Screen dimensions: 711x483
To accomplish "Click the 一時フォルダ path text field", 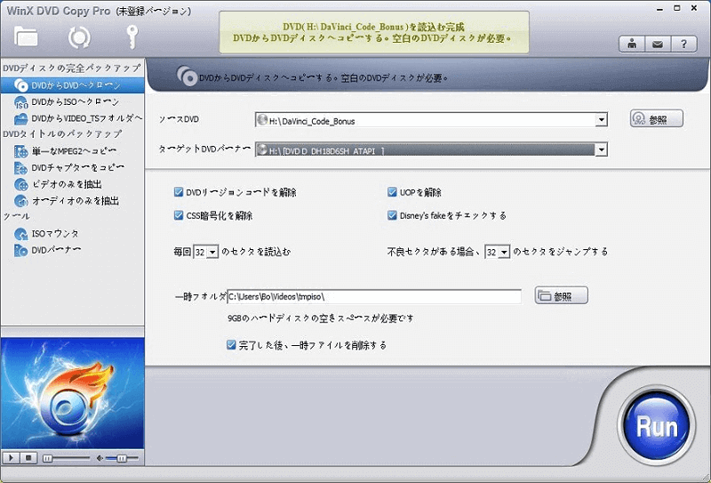I will [373, 296].
